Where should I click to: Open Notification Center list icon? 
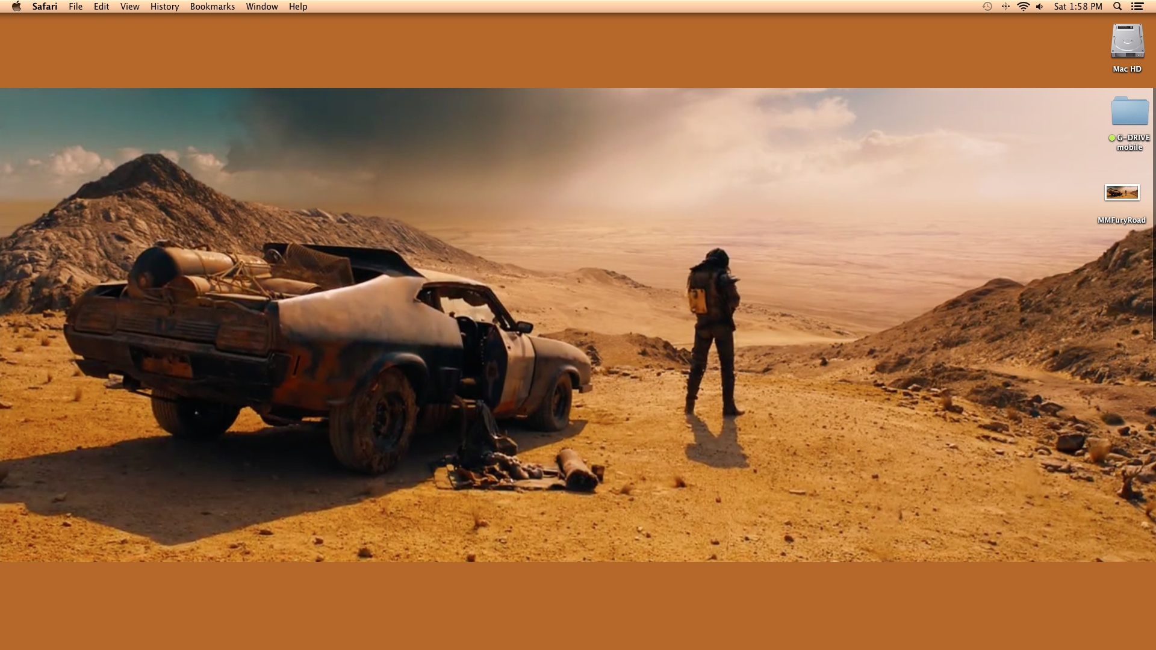[x=1137, y=7]
